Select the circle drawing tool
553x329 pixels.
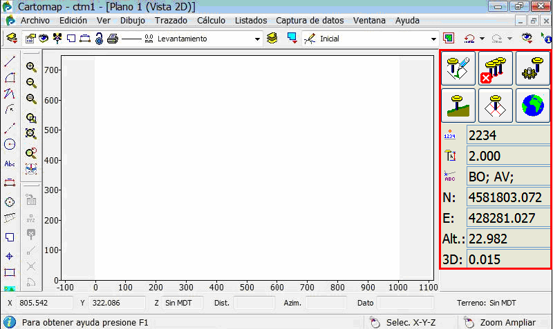coord(10,144)
